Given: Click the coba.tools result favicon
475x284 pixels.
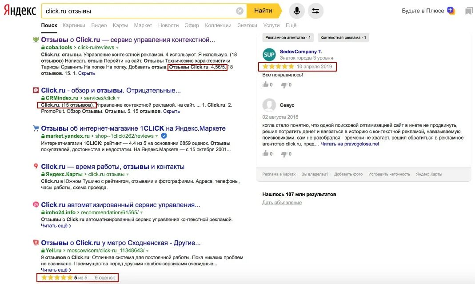Looking at the screenshot, I should (x=36, y=40).
